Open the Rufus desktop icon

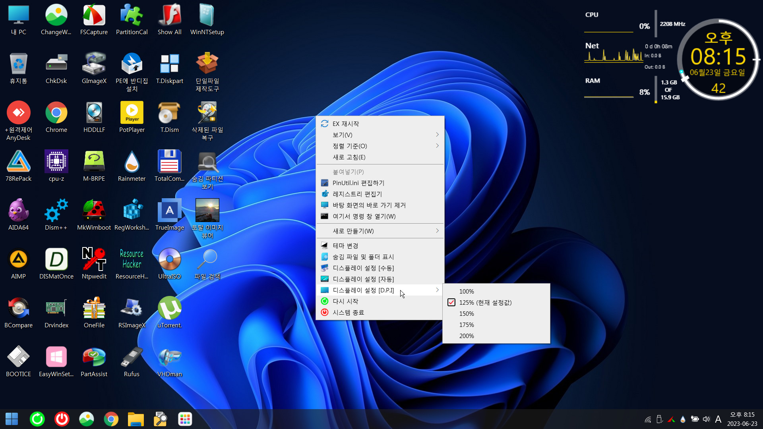pos(132,362)
